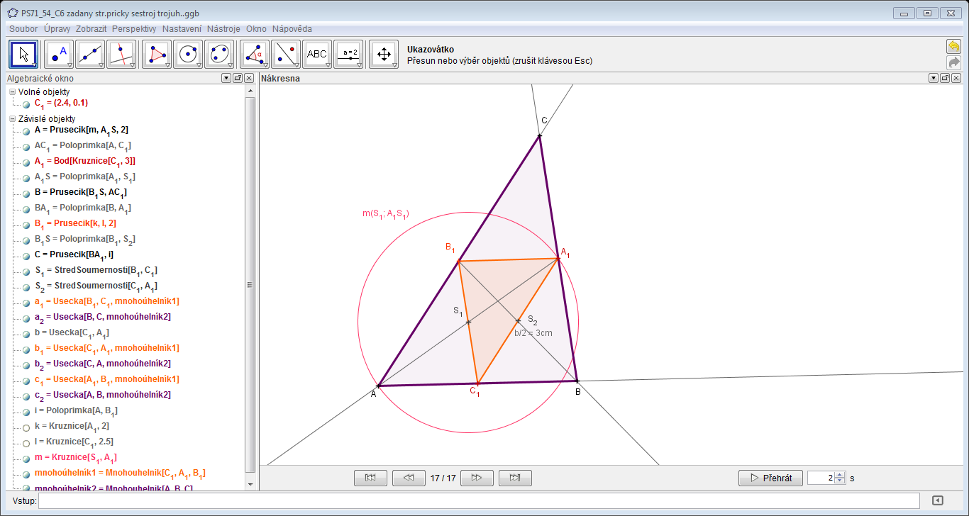Select the polygon tool

point(157,54)
